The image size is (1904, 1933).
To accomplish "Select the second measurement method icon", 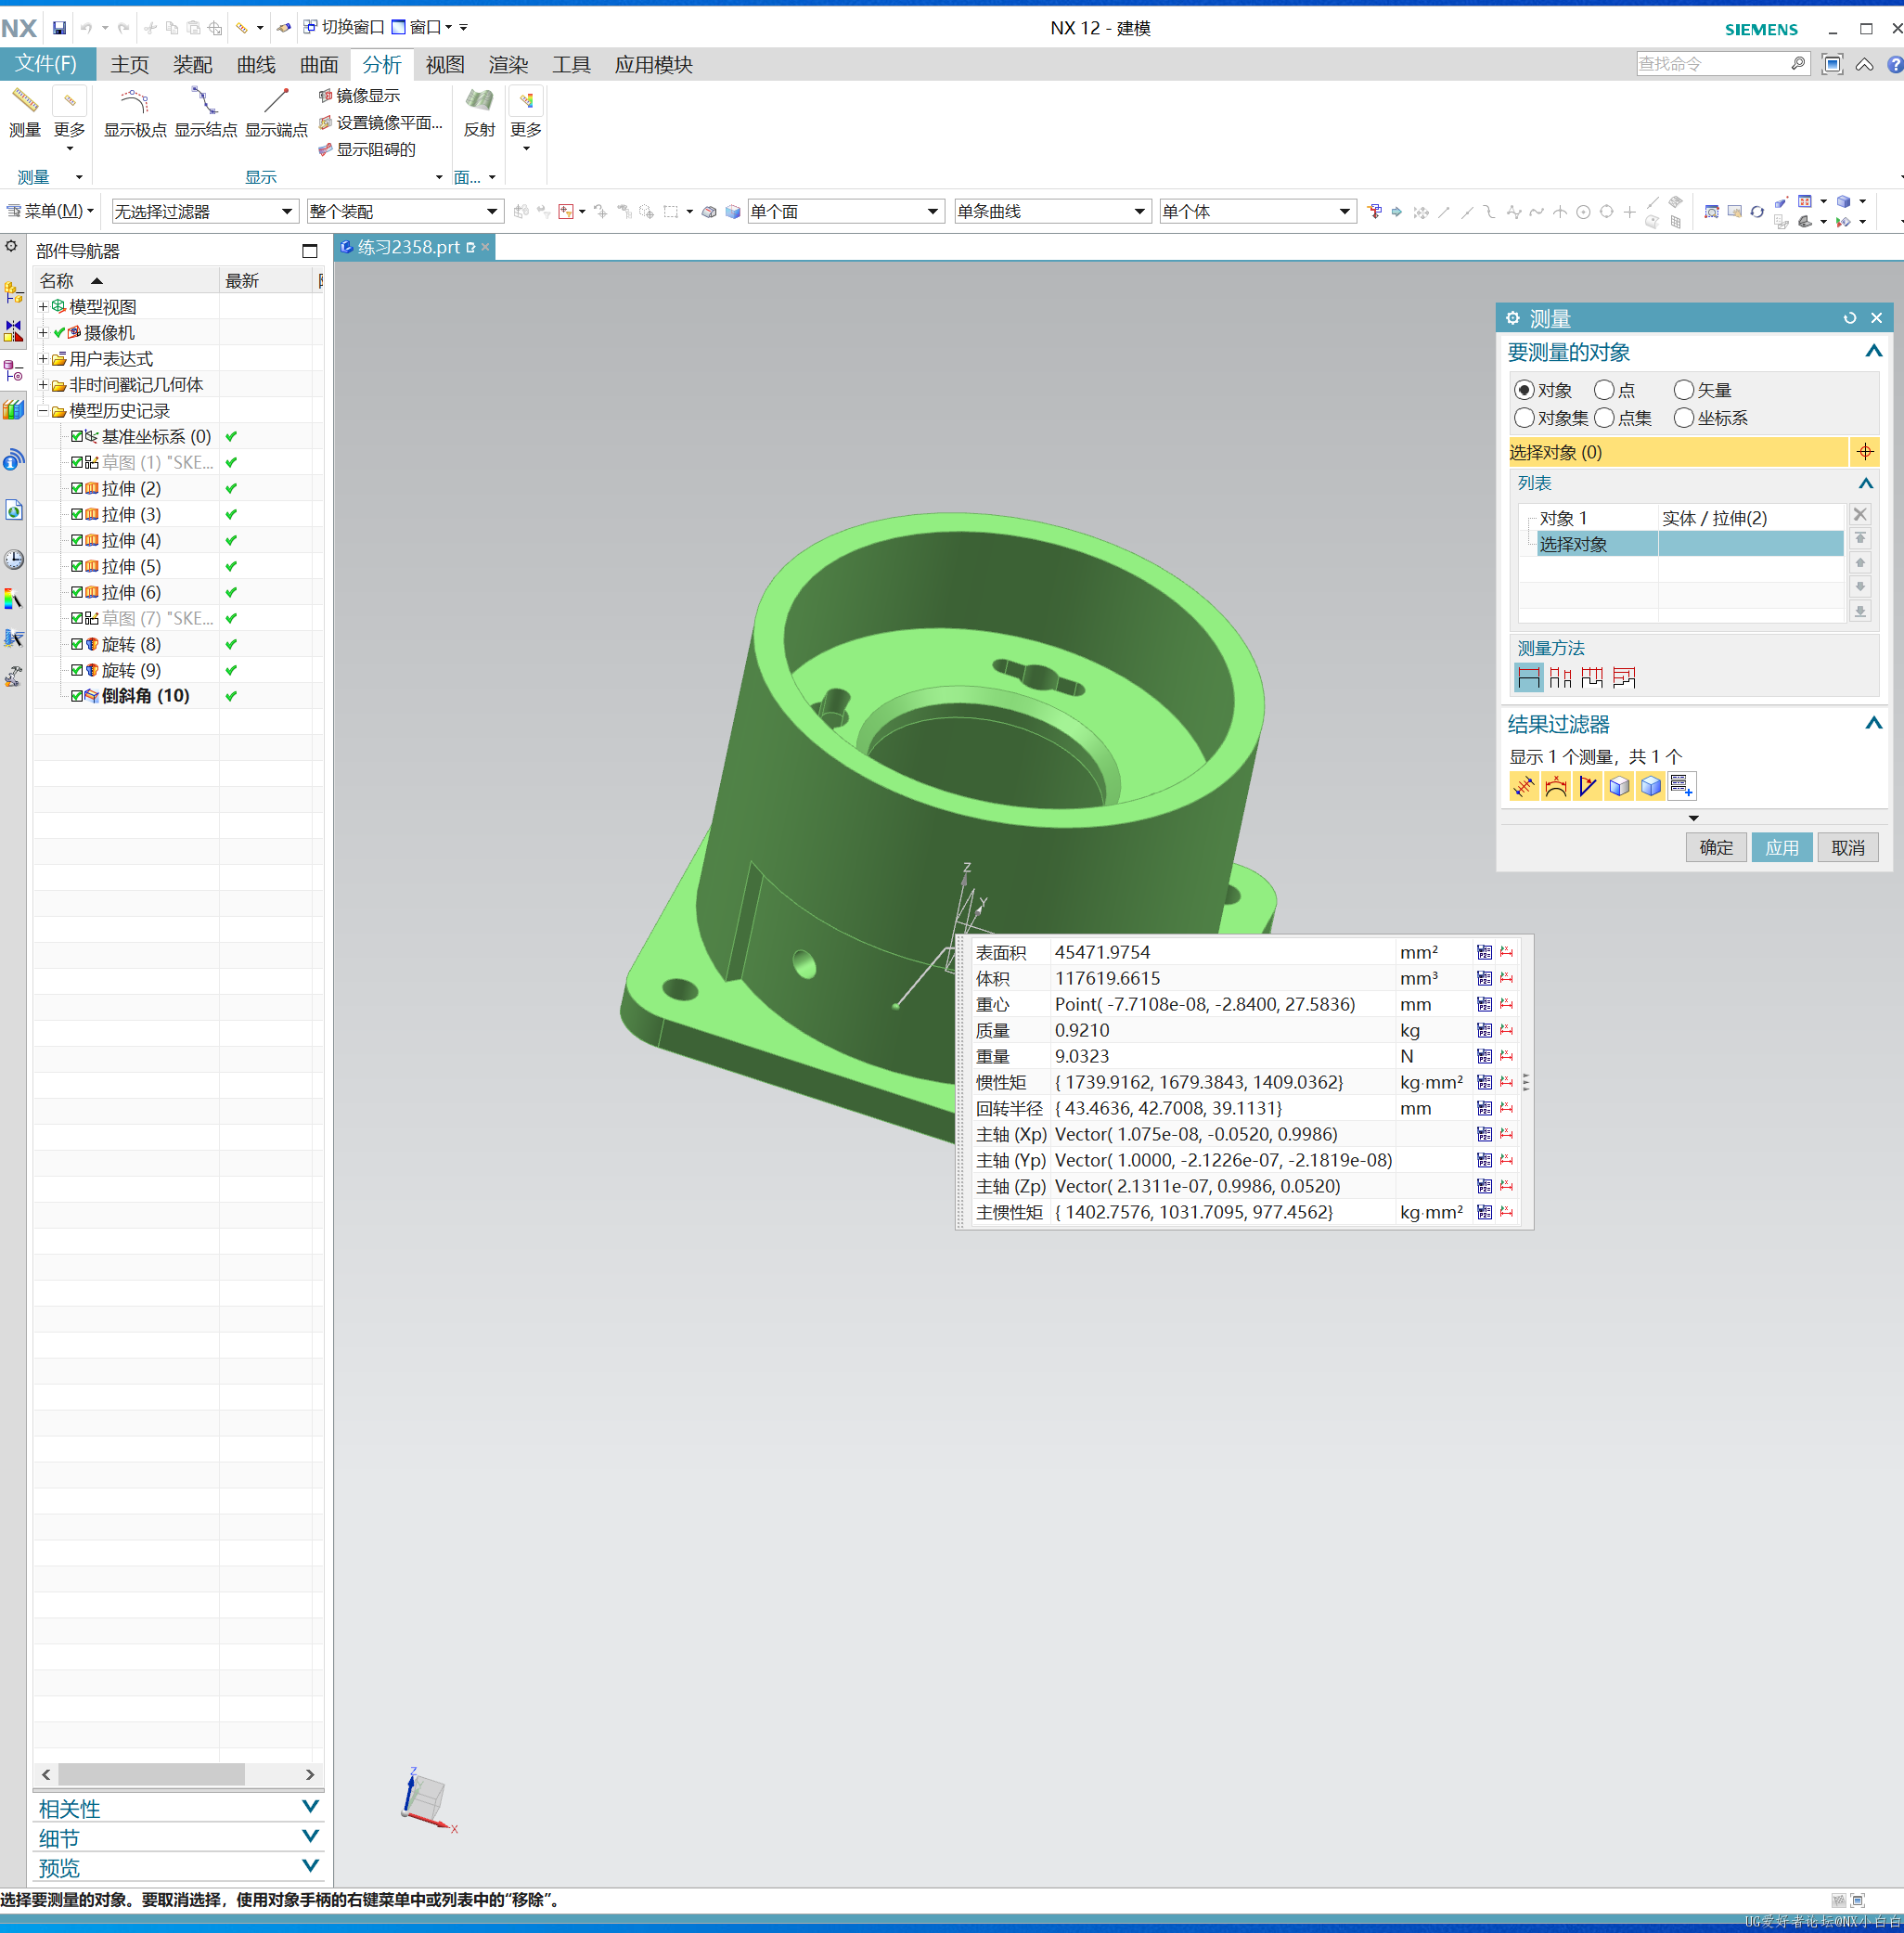I will coord(1560,677).
